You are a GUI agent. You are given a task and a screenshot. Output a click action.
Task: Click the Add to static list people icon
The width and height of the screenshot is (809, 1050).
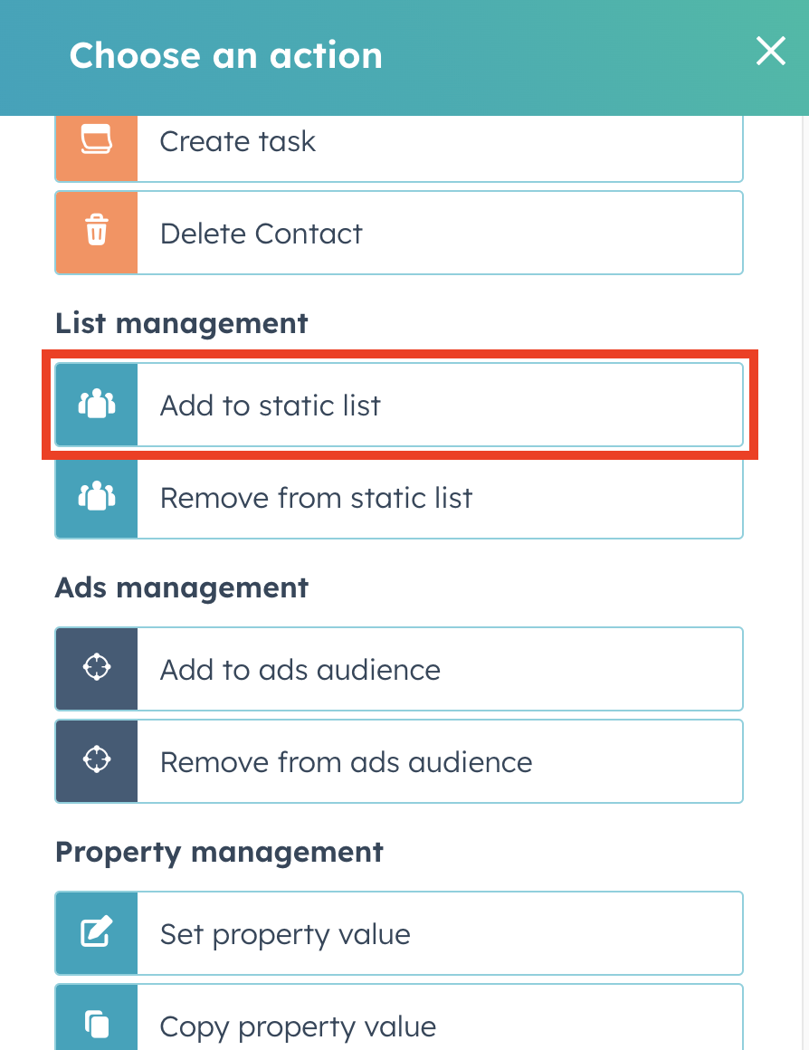click(x=97, y=404)
